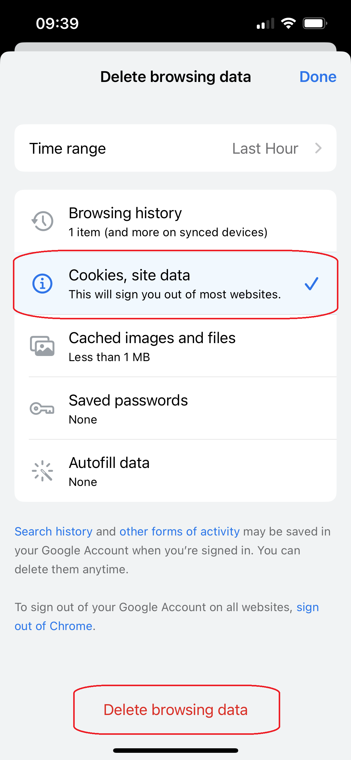Tap the Browsing history clock icon
This screenshot has width=351, height=760.
pos(42,221)
